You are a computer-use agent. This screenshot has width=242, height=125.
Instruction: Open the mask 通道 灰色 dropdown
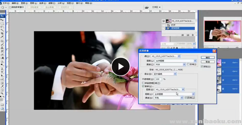click(x=169, y=98)
